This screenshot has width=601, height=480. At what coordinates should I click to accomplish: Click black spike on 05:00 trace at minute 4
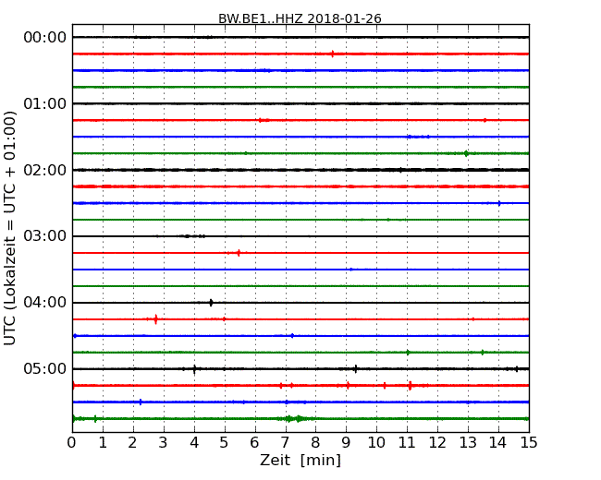coord(195,369)
